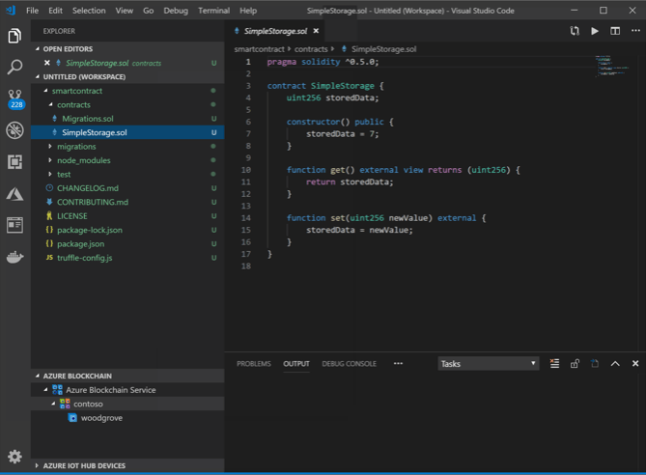Click contracts in the editor breadcrumb
This screenshot has height=475, width=646.
pyautogui.click(x=311, y=49)
